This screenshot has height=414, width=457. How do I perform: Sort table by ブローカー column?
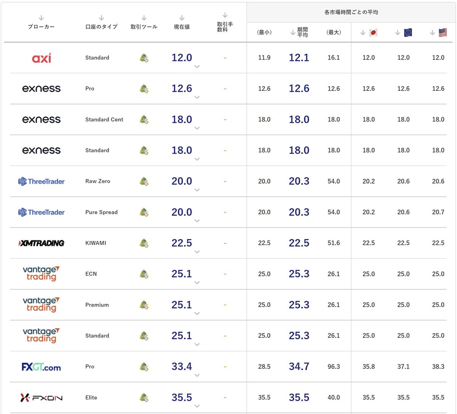(42, 23)
